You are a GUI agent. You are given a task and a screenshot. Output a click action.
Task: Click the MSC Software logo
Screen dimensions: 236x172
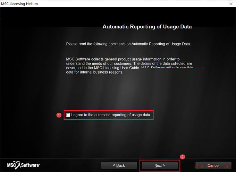click(23, 165)
